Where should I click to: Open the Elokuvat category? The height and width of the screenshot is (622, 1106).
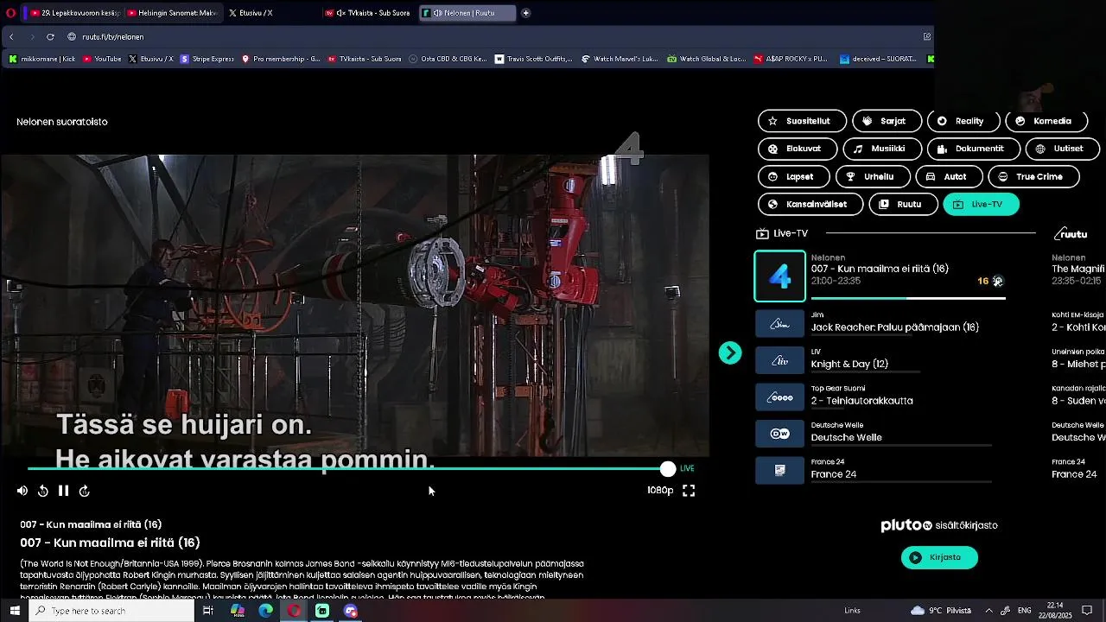tap(798, 149)
